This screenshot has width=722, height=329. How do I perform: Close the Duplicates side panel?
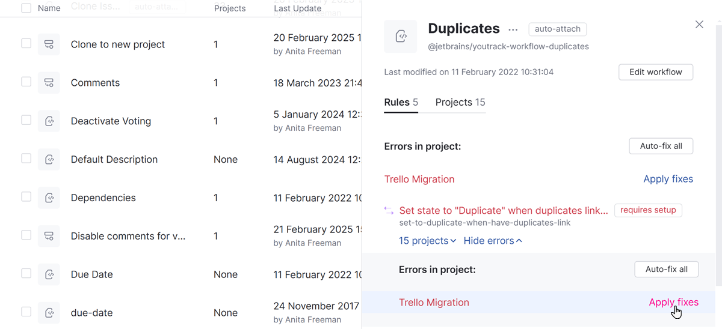(x=699, y=25)
